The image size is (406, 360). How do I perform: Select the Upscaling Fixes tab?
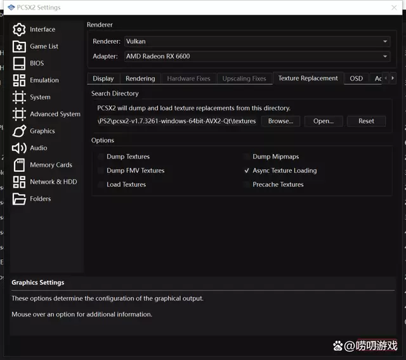click(x=244, y=79)
